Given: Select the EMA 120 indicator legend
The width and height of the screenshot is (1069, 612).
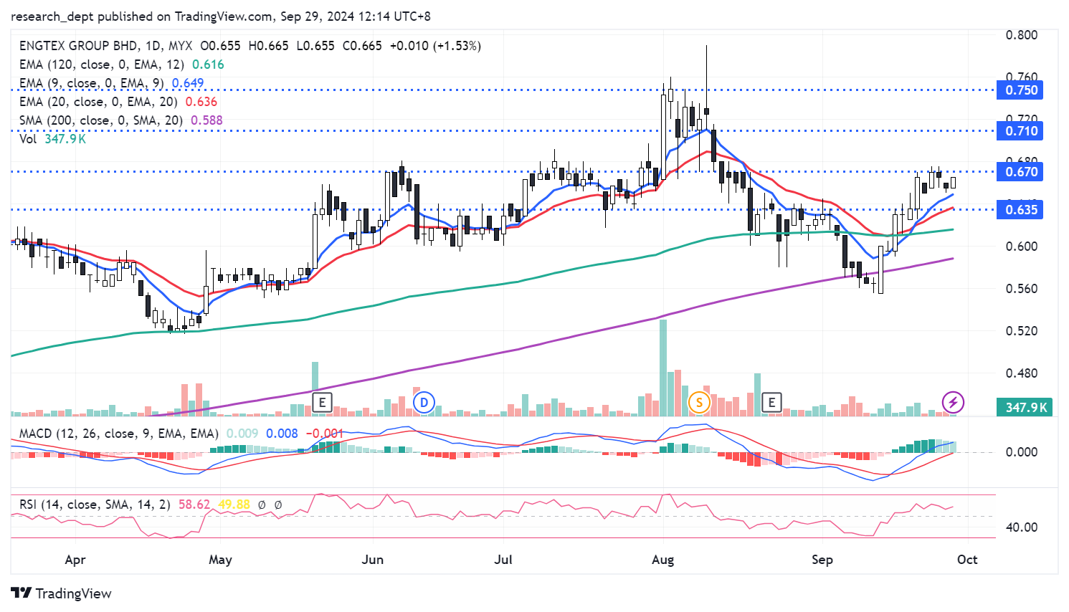Looking at the screenshot, I should tap(101, 64).
